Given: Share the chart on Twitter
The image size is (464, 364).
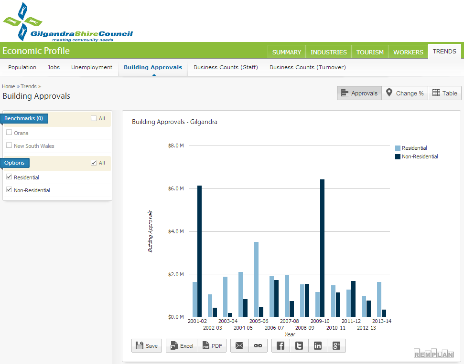Looking at the screenshot, I should tap(299, 345).
